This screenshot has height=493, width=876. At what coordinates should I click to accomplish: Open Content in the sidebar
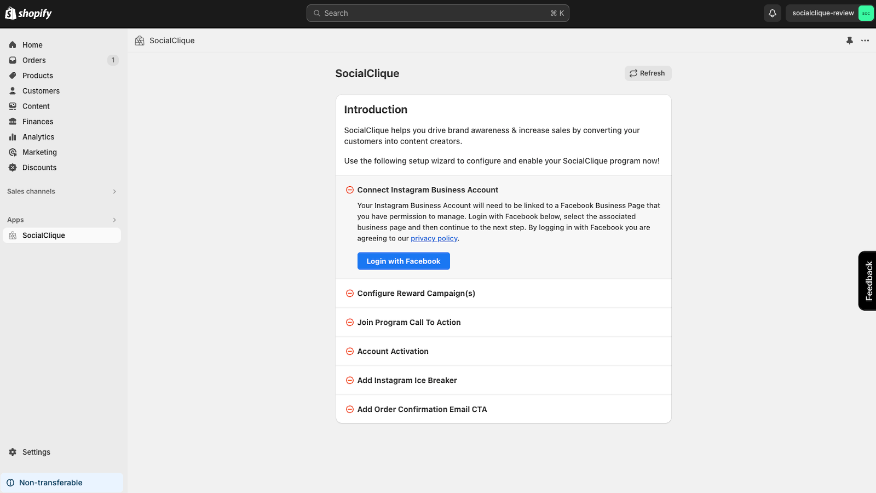[x=62, y=106]
